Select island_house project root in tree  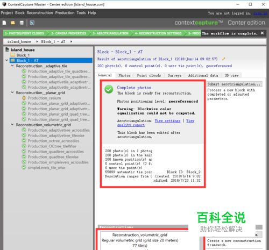23,50
